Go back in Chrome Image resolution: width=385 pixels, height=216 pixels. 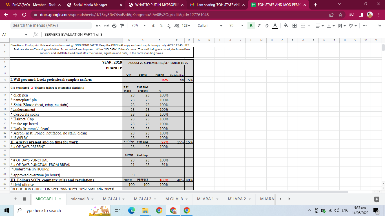pos(6,15)
